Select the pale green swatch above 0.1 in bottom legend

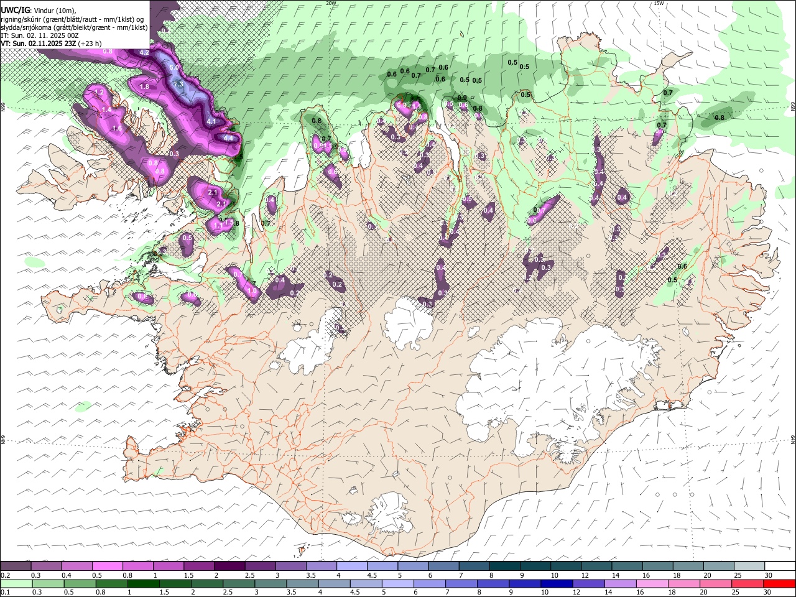coord(16,583)
